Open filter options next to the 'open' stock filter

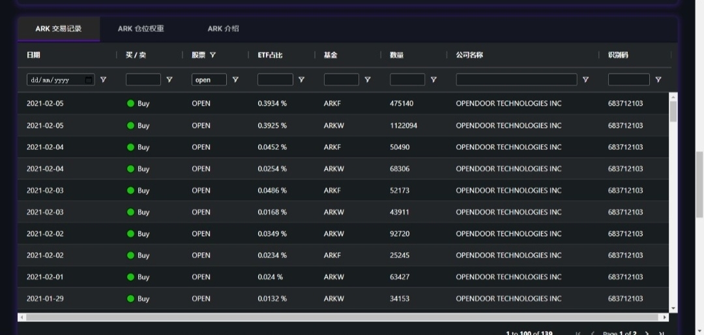point(235,80)
